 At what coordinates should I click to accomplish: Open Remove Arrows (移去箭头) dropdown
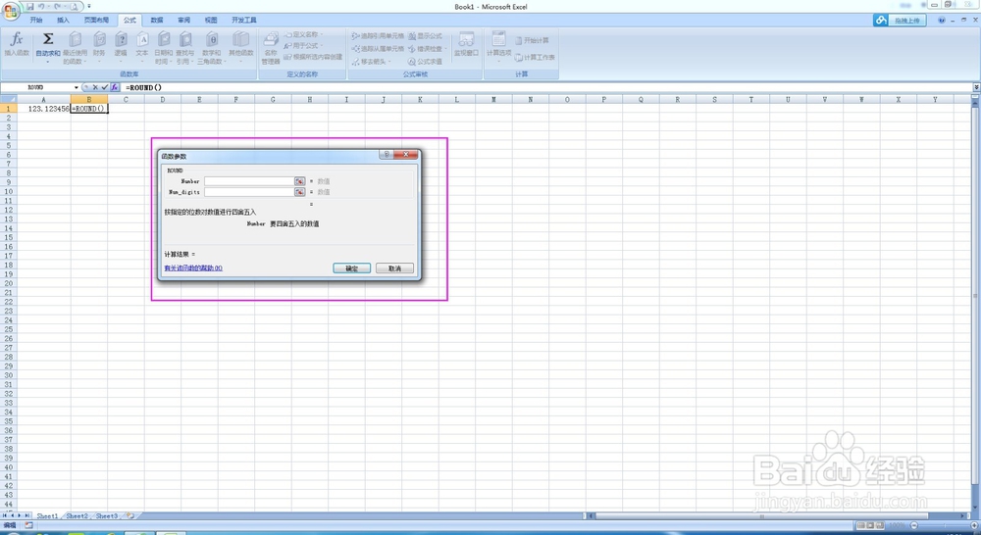pos(371,62)
